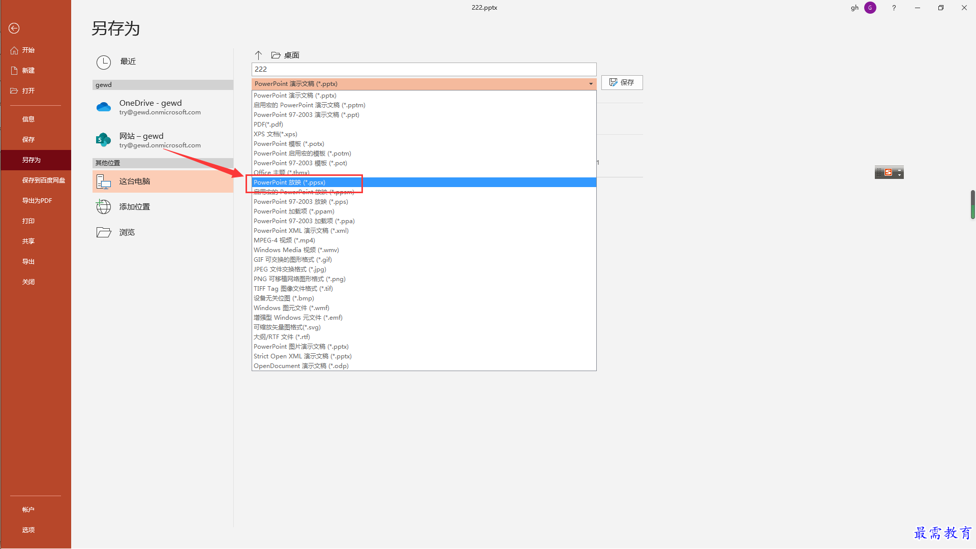Select 增强型 Windows 元文件 (*.emf) entry
This screenshot has height=549, width=976.
click(424, 318)
